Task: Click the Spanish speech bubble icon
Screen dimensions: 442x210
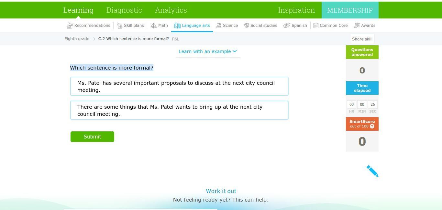Action: tap(287, 26)
